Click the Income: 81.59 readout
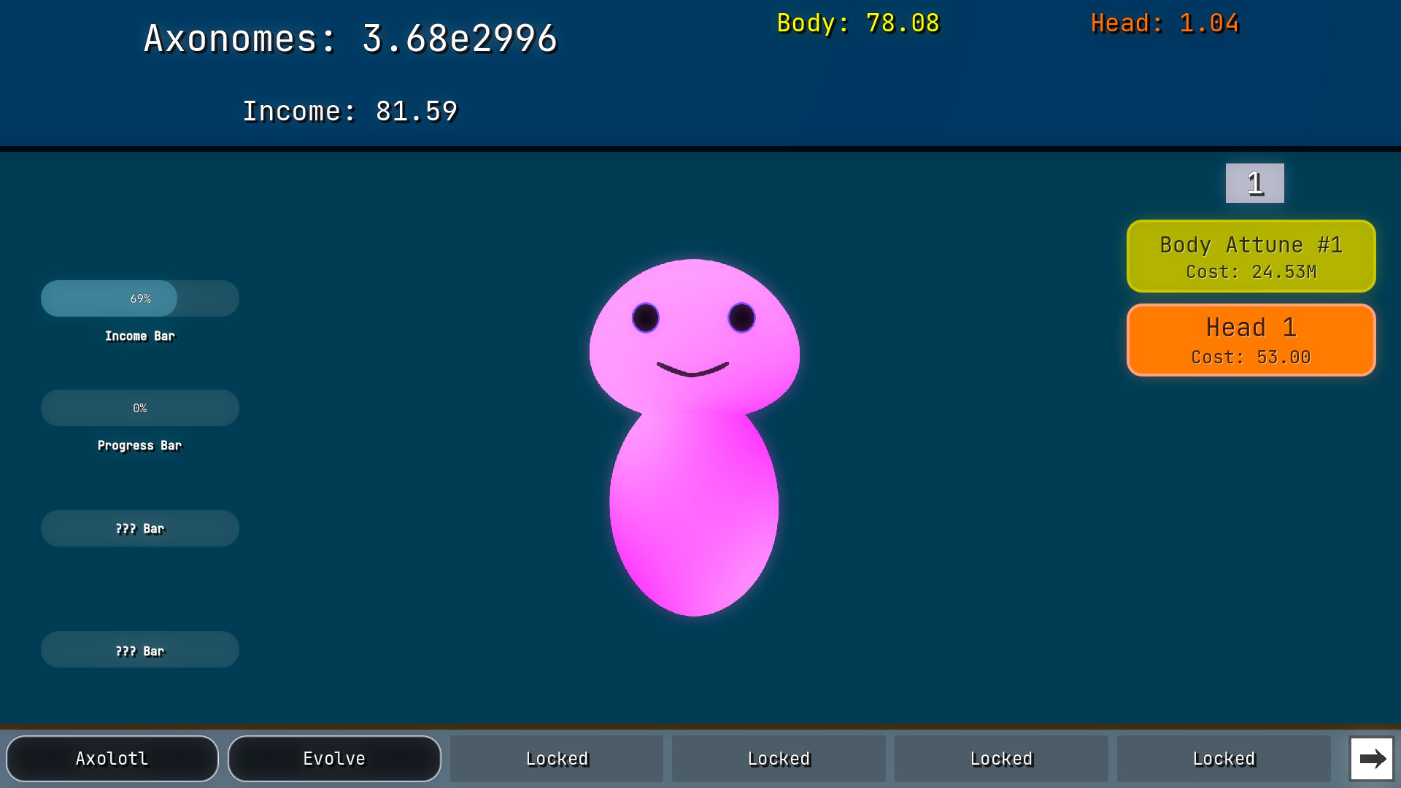 point(350,112)
